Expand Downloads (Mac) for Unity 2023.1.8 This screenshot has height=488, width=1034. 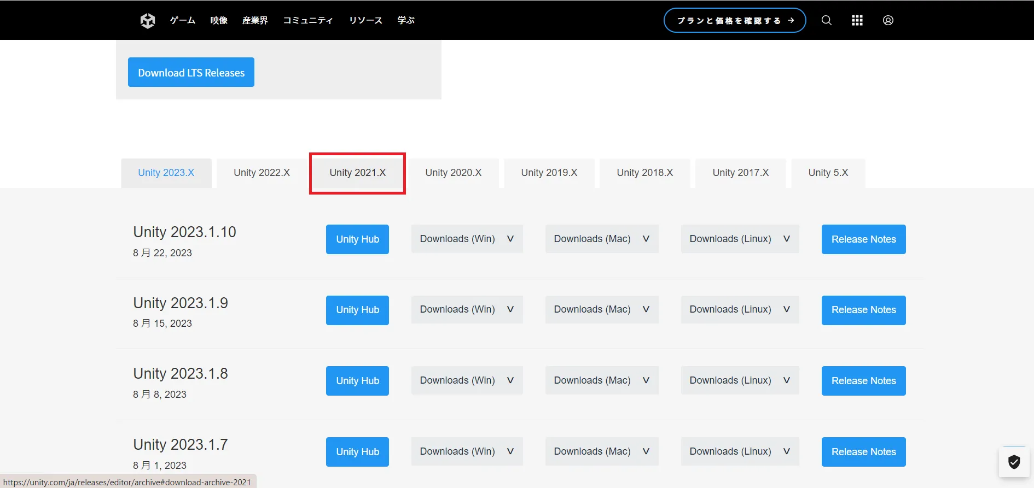(x=602, y=380)
